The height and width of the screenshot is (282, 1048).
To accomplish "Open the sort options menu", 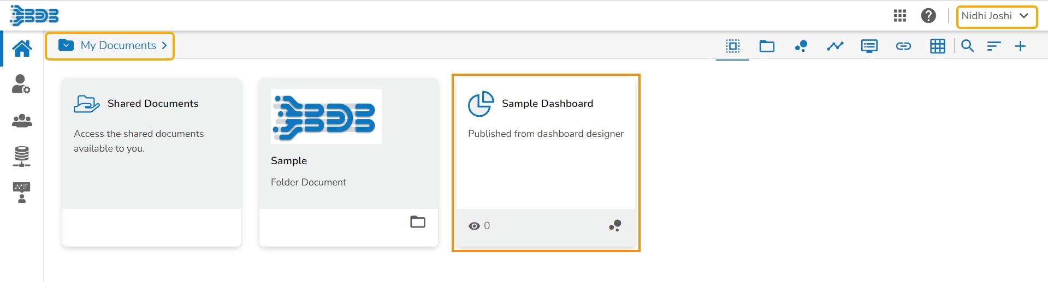I will pos(994,46).
